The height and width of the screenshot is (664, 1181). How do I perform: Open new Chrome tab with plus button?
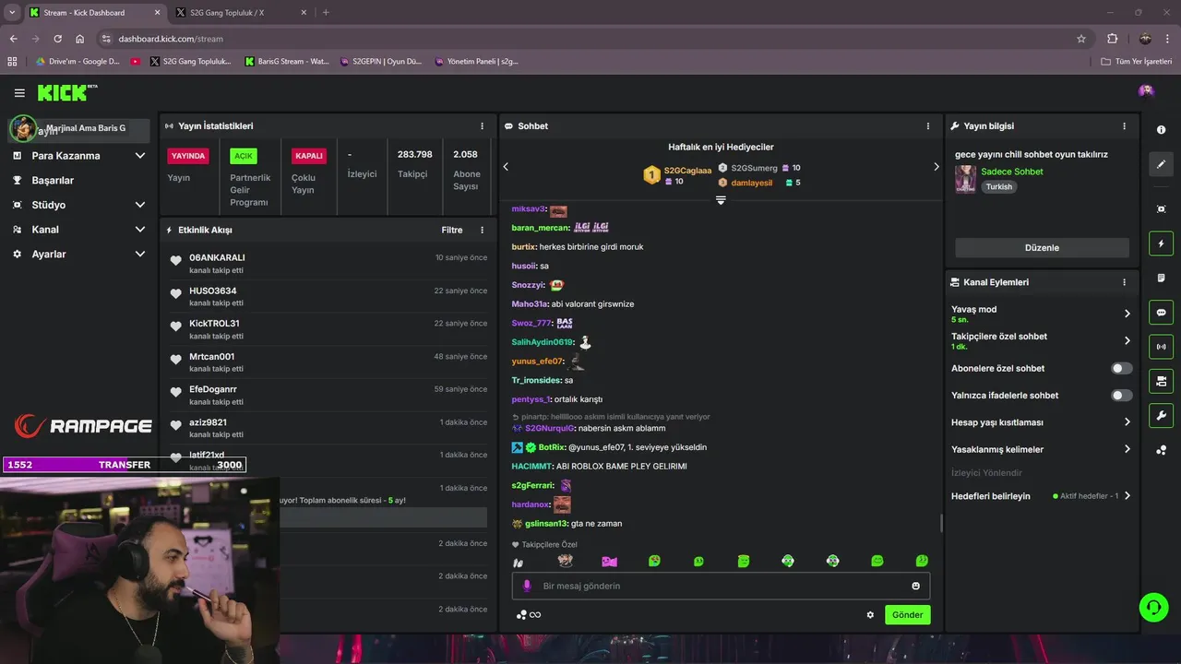[x=326, y=12]
